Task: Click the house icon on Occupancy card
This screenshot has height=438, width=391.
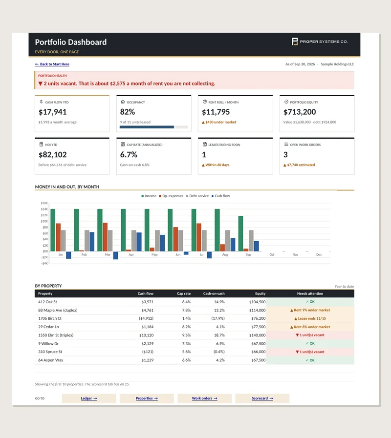Action: coord(123,102)
